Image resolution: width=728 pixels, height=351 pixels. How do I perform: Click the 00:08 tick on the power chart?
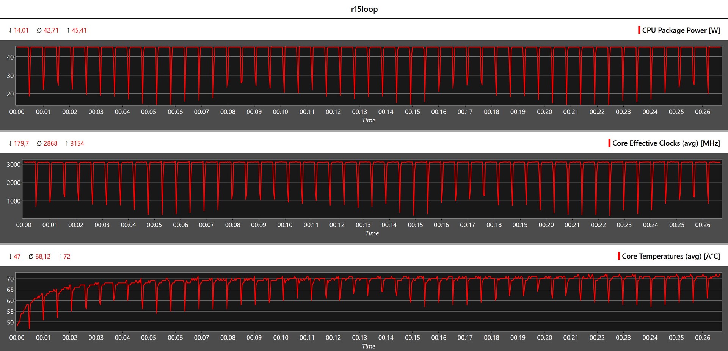pyautogui.click(x=228, y=112)
